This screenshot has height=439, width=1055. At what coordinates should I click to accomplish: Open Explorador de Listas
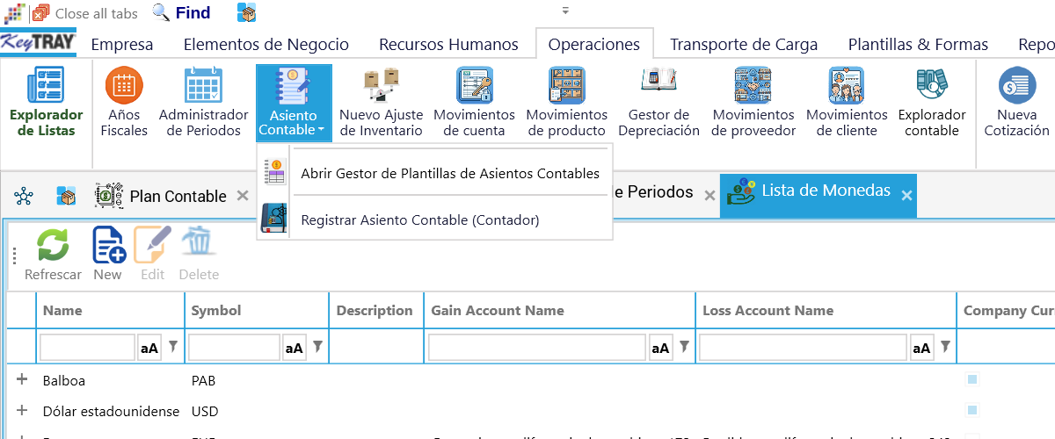click(46, 104)
